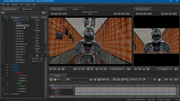This screenshot has height=101, width=180.
Task: Open the File menu
Action: [3, 4]
